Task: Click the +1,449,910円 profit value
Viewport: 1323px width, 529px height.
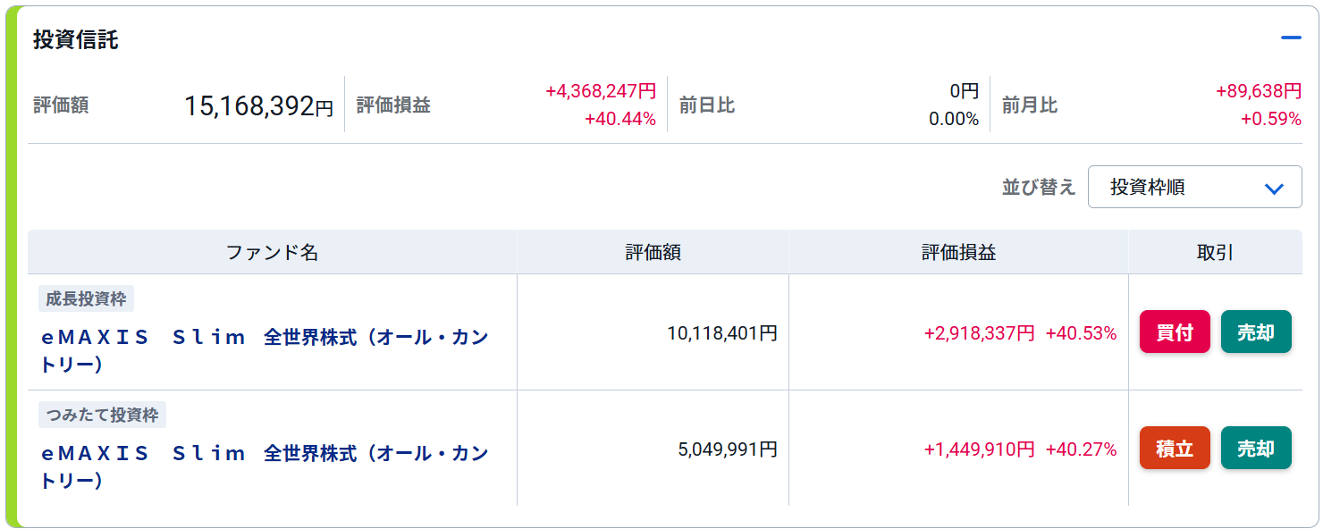Action: [x=979, y=449]
